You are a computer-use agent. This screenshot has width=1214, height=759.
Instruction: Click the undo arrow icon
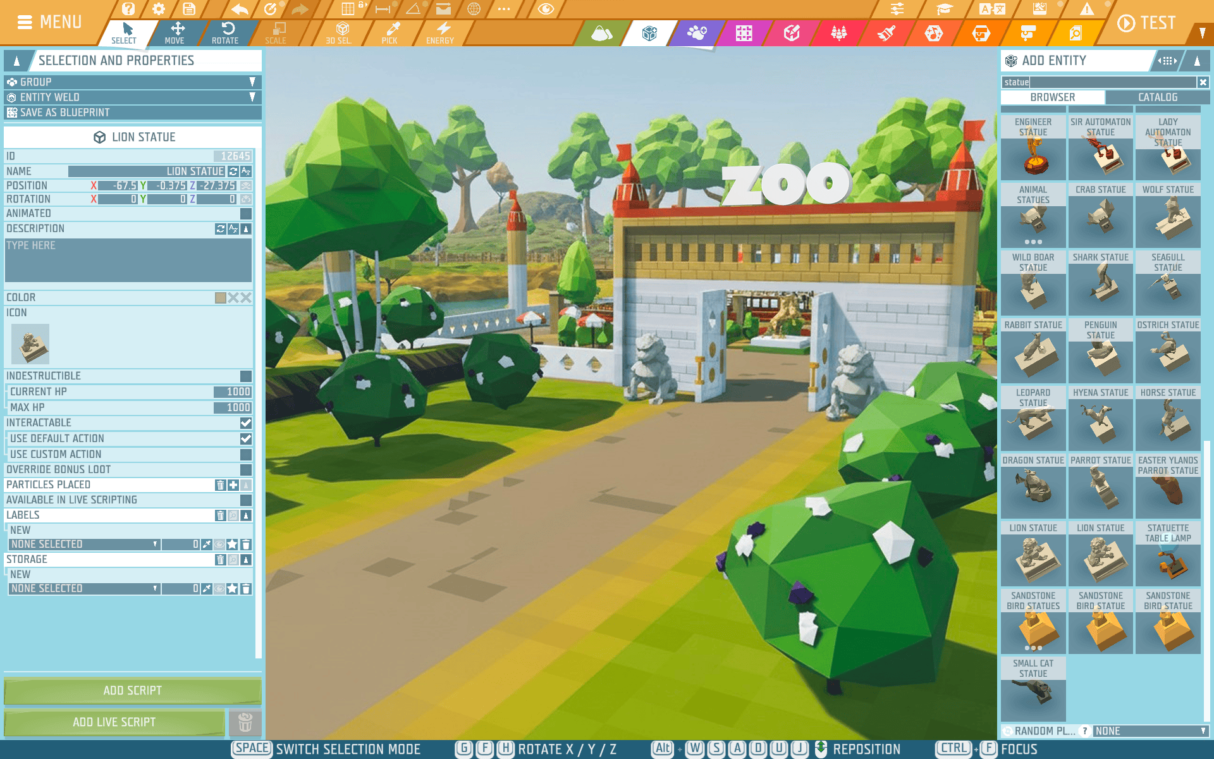pyautogui.click(x=240, y=9)
